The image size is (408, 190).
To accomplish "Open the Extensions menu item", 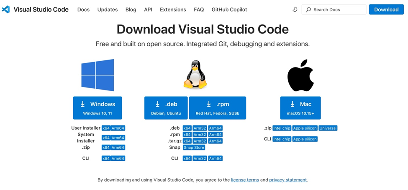I will click(x=173, y=10).
